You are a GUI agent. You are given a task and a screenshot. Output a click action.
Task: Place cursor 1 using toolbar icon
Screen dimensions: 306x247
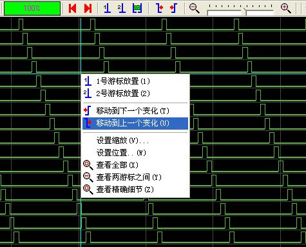point(107,8)
